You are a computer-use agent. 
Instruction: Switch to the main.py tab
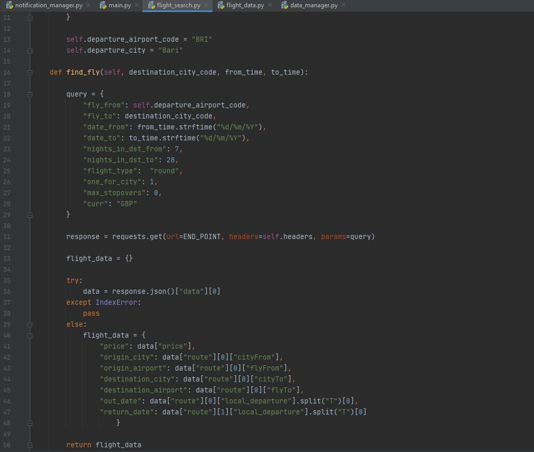(119, 5)
